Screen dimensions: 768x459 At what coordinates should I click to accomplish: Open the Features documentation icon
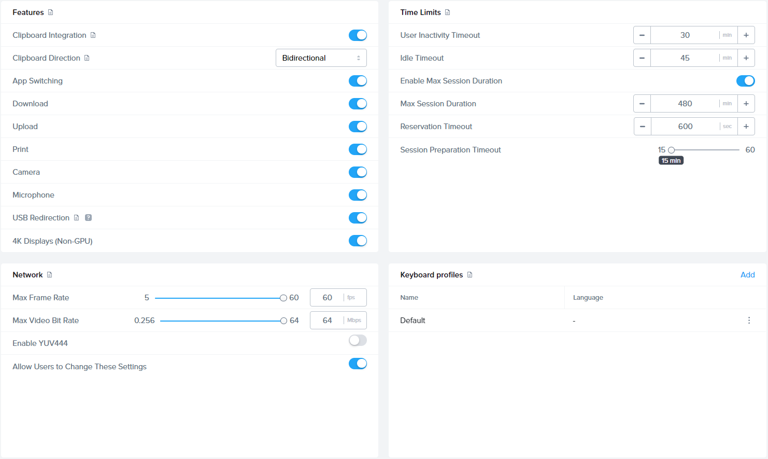click(x=50, y=12)
